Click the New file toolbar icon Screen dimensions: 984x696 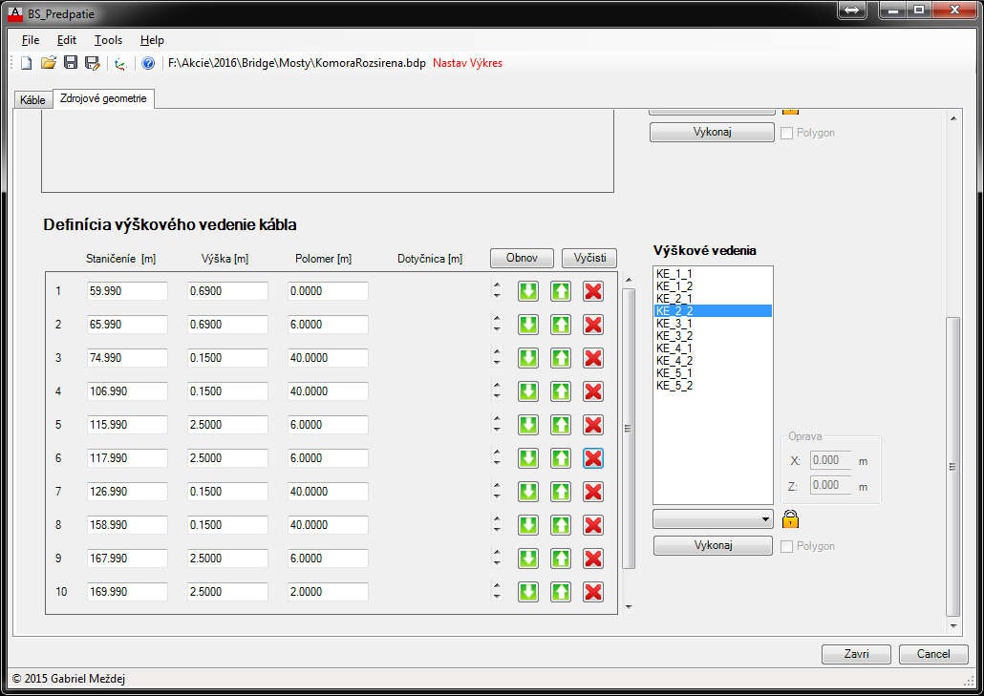pos(27,63)
